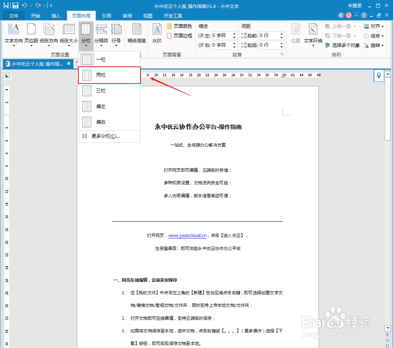Viewport: 393px width, 348px height.
Task: Click the blue location pin icon
Action: click(x=379, y=75)
